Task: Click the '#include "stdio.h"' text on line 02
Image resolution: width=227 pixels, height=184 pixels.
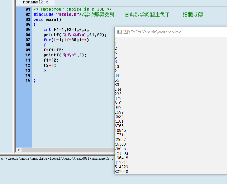Action: 56,14
